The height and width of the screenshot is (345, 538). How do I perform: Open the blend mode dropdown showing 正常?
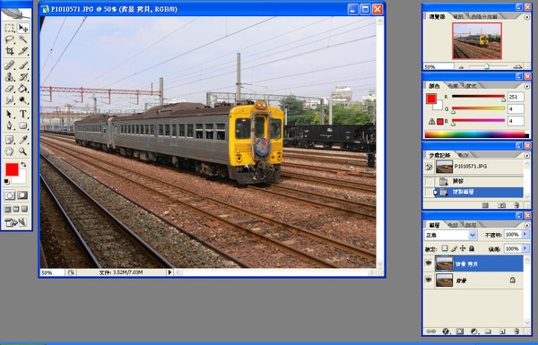coord(473,236)
